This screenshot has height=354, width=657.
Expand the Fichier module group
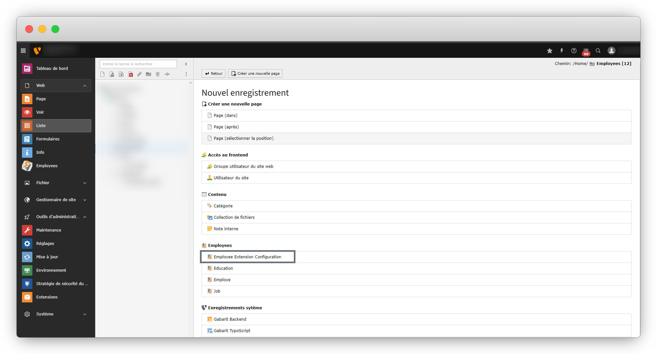[x=85, y=183]
